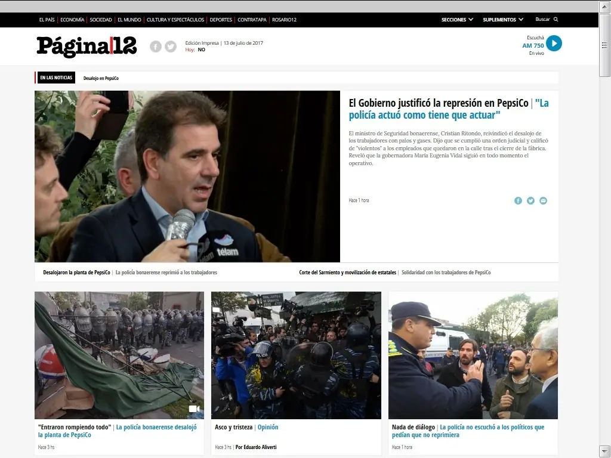Open the article 'Entraron rompiendo todo'
Screen dimensions: 611x458
(75, 427)
